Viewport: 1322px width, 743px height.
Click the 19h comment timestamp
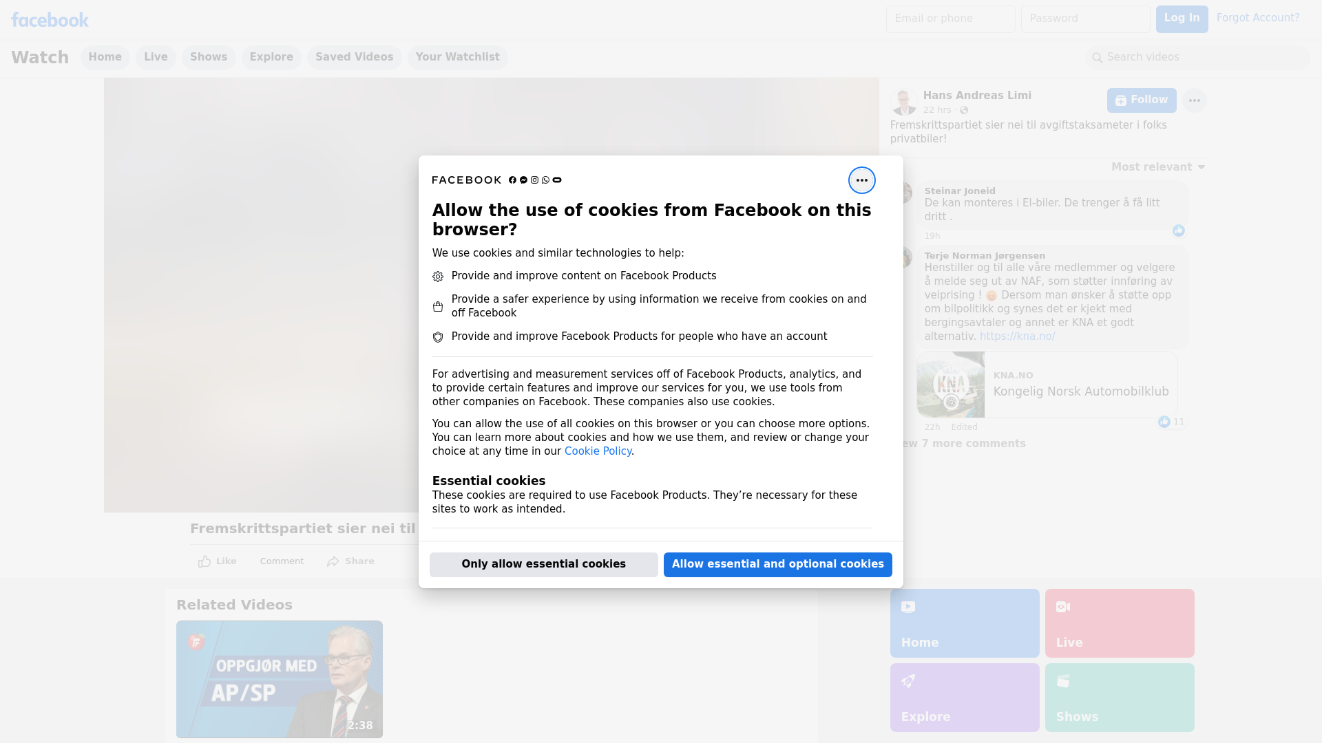tap(932, 236)
